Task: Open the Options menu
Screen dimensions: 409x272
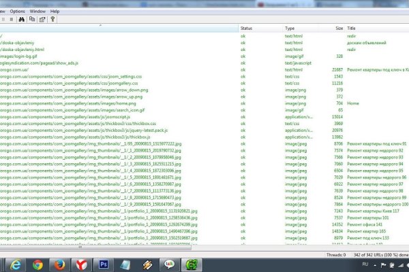Action: (17, 12)
